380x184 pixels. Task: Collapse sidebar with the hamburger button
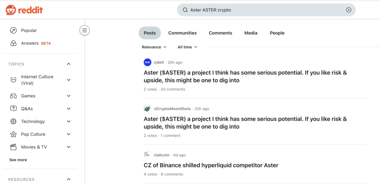(85, 30)
